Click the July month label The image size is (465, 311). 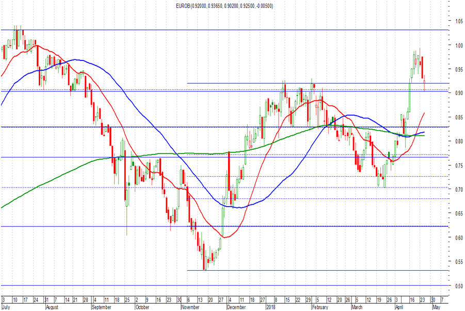(6, 307)
